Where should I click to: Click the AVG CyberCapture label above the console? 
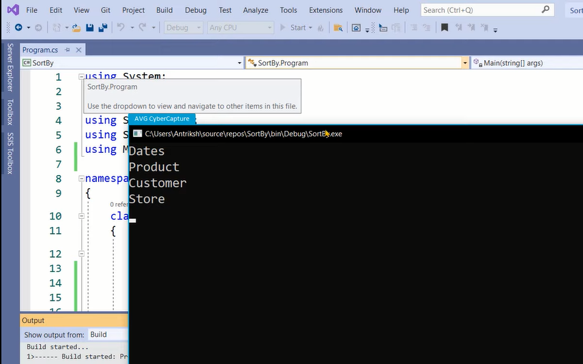tap(162, 119)
